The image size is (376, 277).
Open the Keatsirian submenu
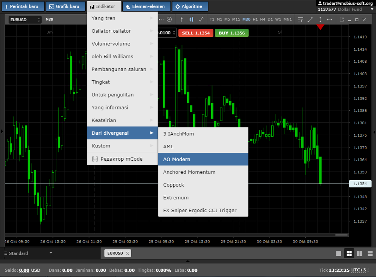(x=122, y=120)
